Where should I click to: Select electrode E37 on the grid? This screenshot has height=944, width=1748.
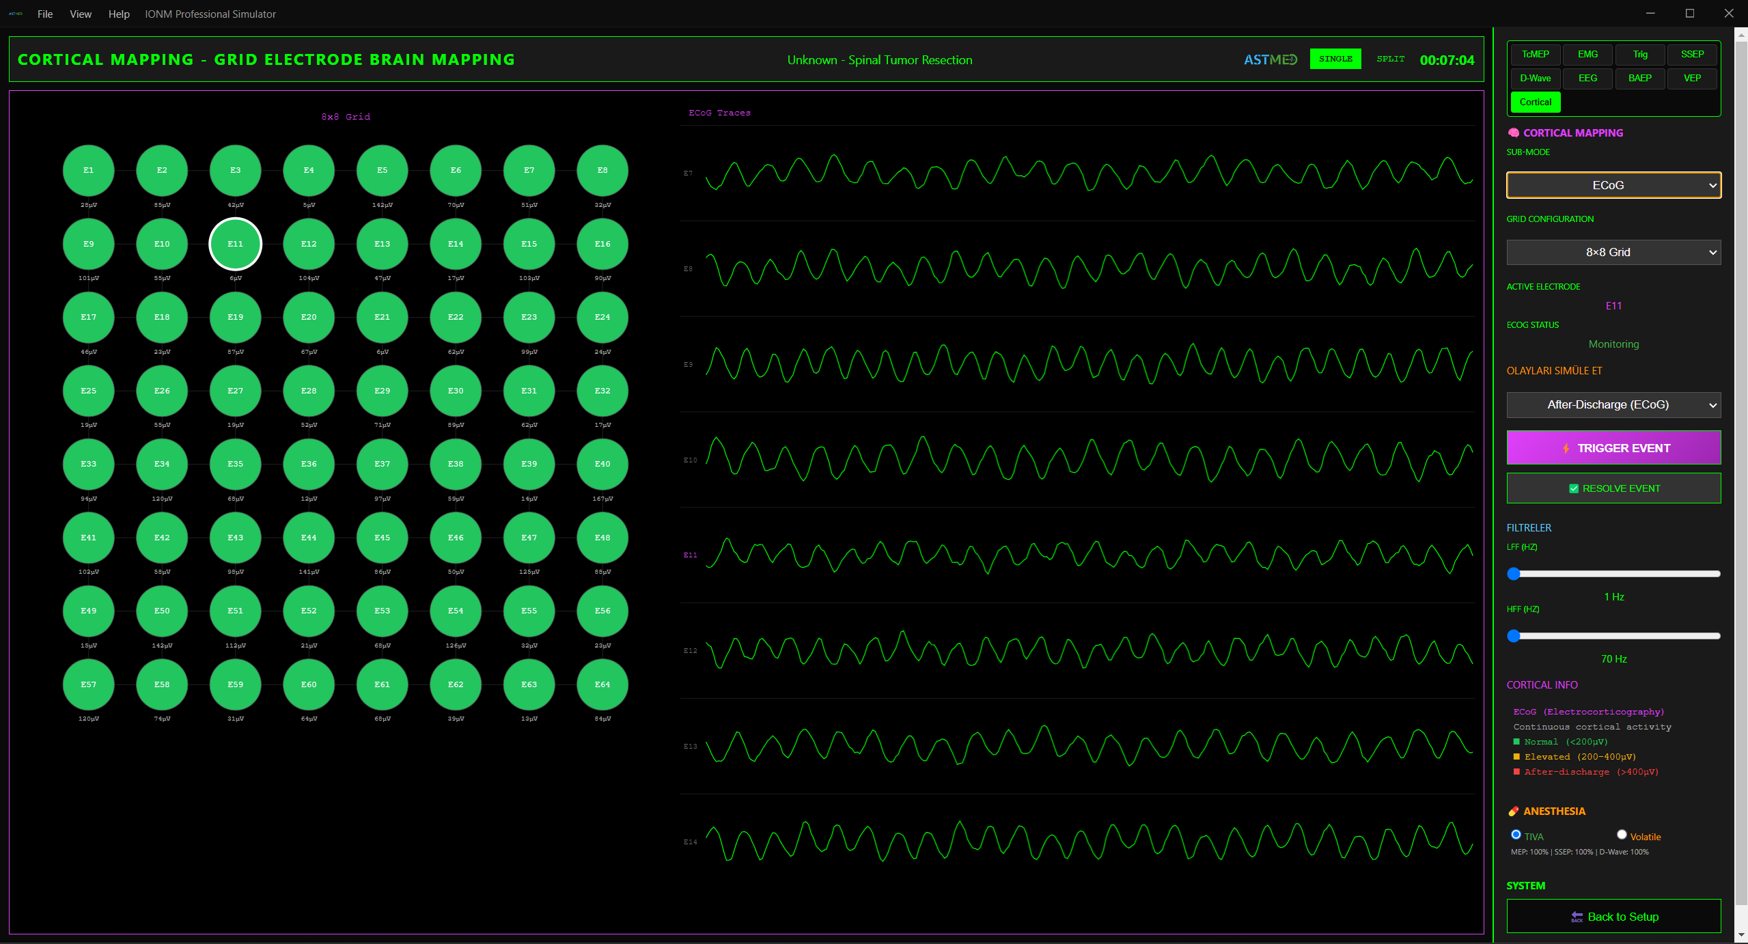tap(382, 464)
